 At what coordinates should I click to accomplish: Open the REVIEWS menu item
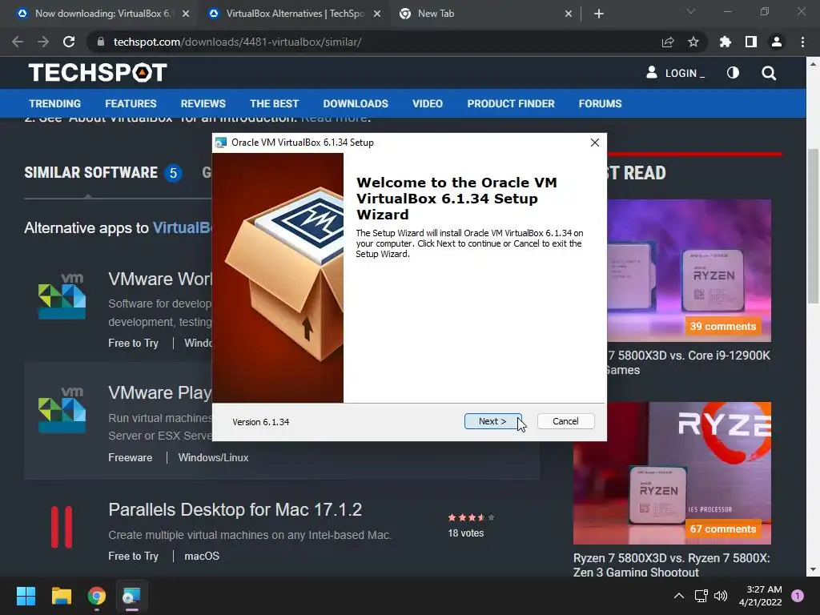[x=203, y=103]
